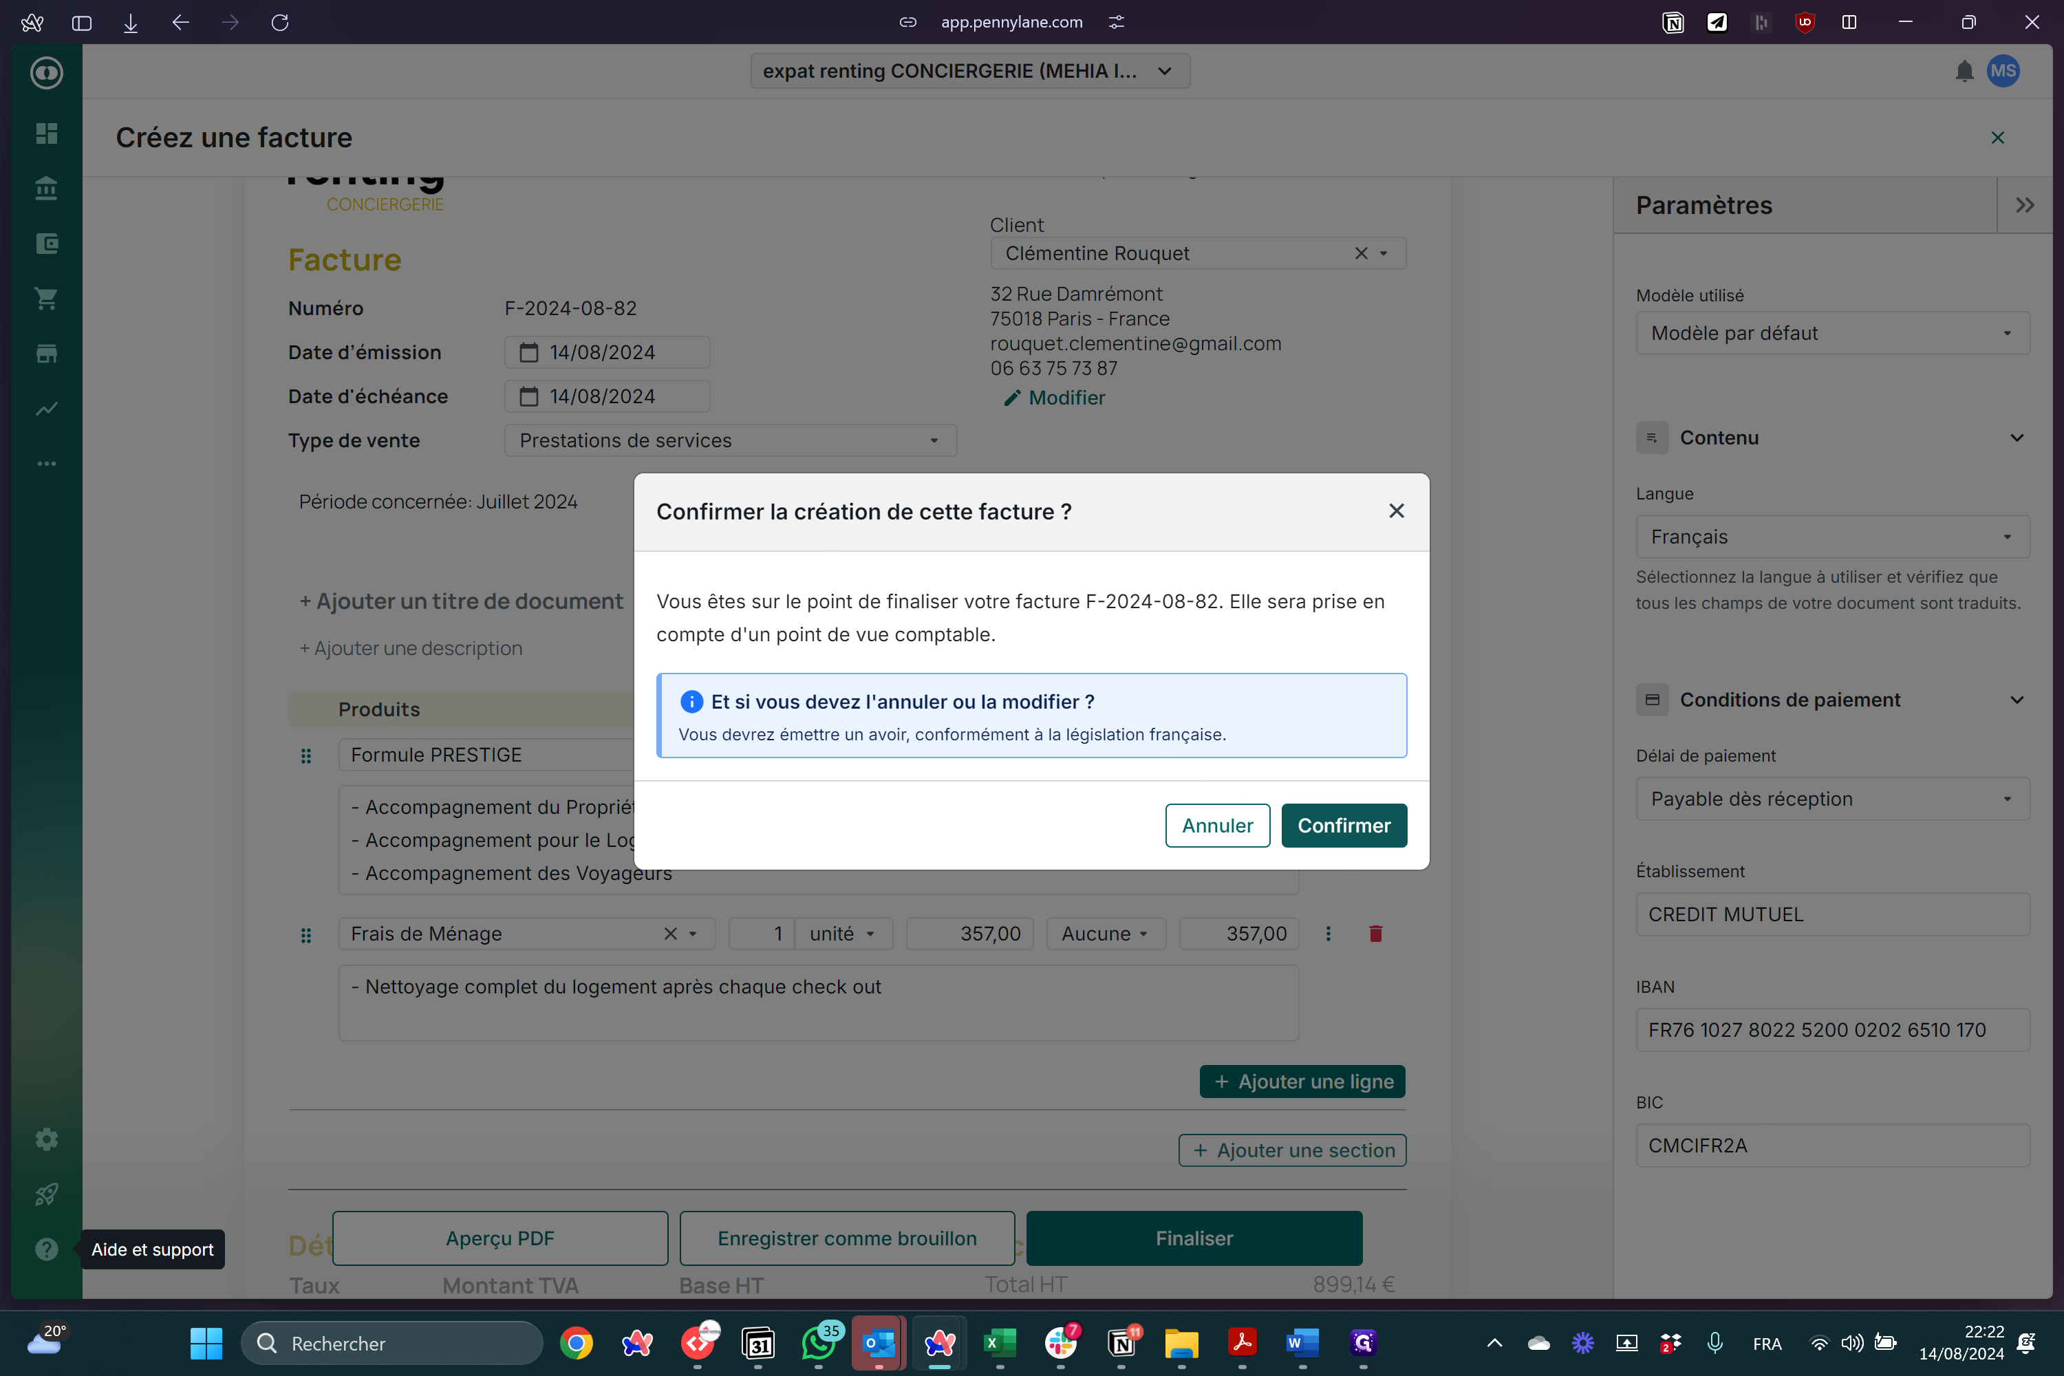
Task: Open the dashboard icon in sidebar
Action: 47,133
